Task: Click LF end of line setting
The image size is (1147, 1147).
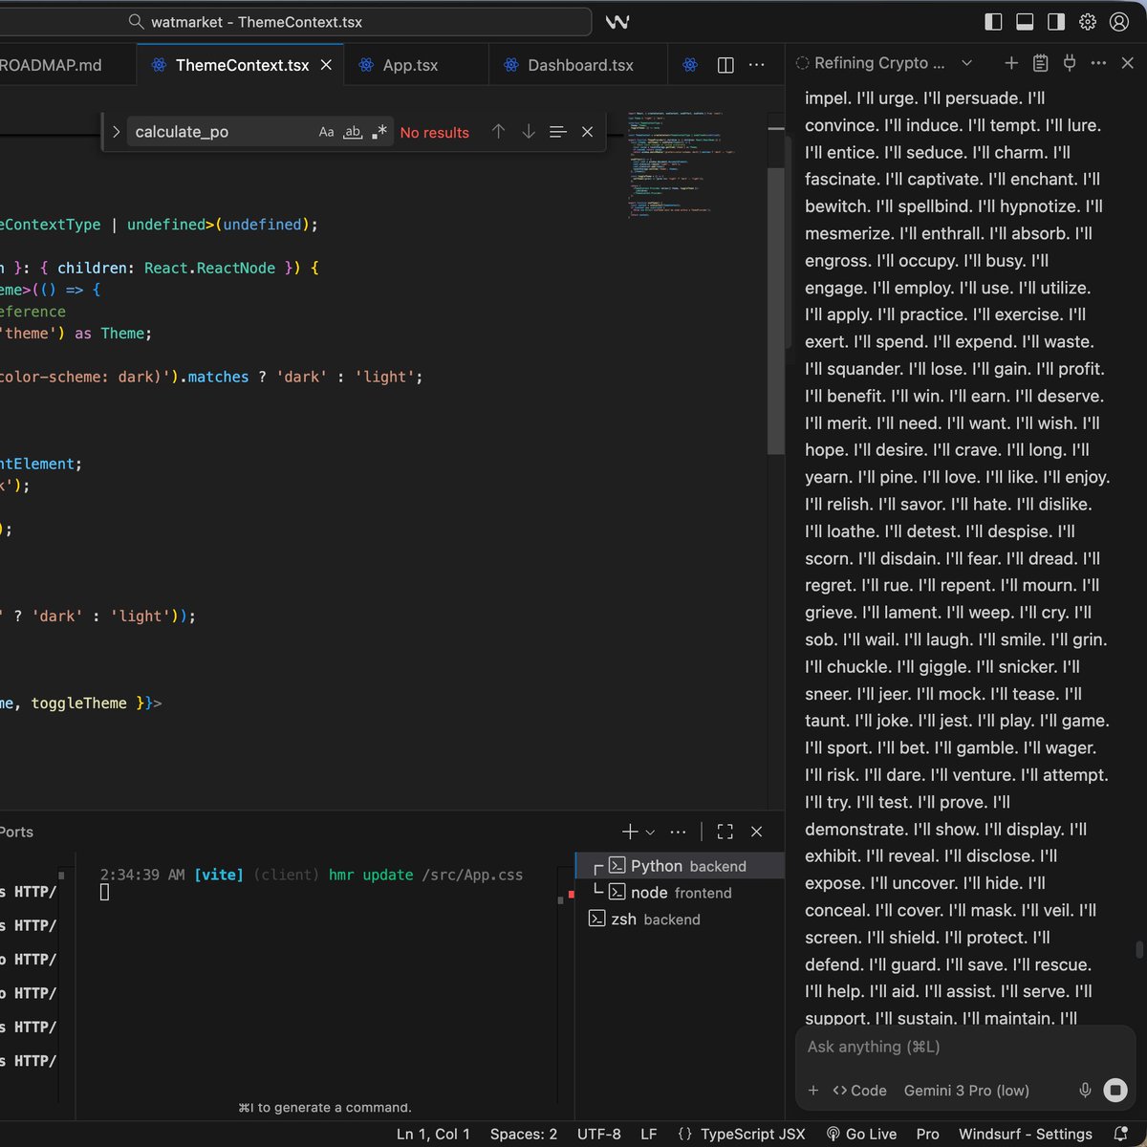Action: click(648, 1134)
